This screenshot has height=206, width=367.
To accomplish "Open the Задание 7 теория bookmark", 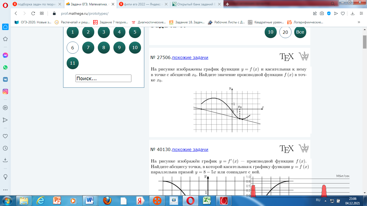I will coord(111,22).
